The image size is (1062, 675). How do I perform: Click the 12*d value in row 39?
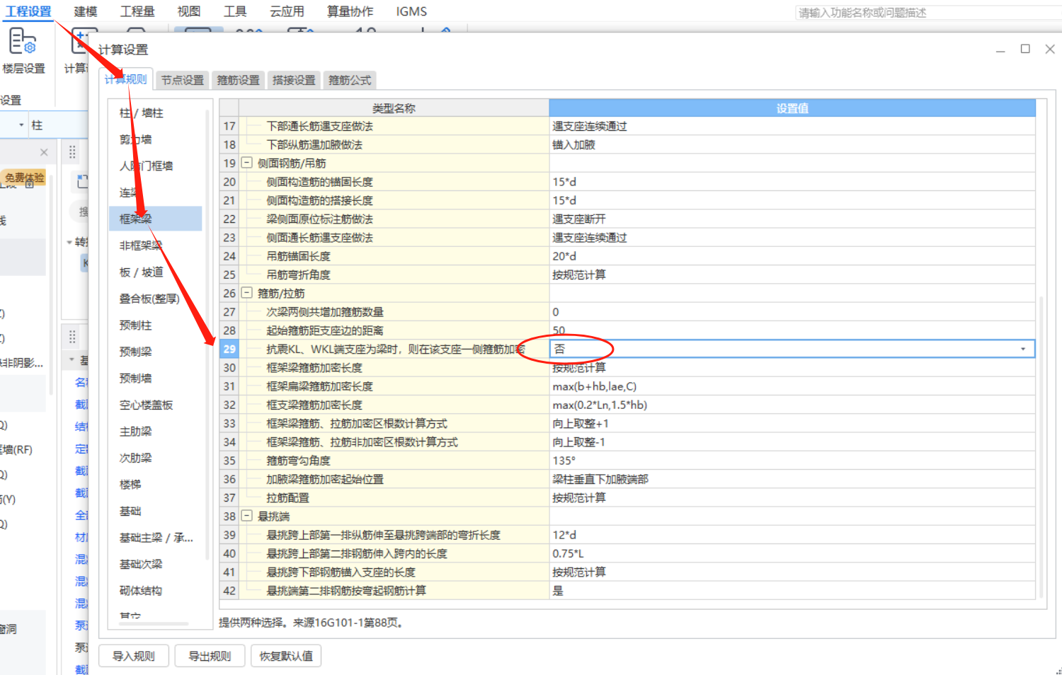[564, 535]
